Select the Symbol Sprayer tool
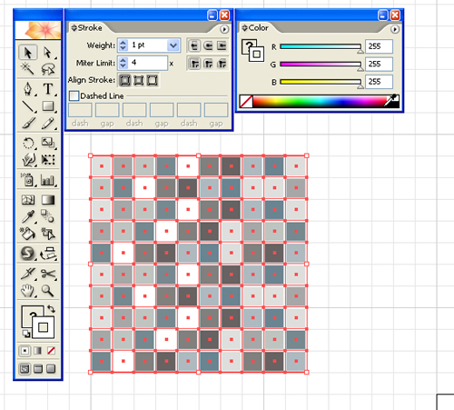This screenshot has width=454, height=410. point(28,180)
